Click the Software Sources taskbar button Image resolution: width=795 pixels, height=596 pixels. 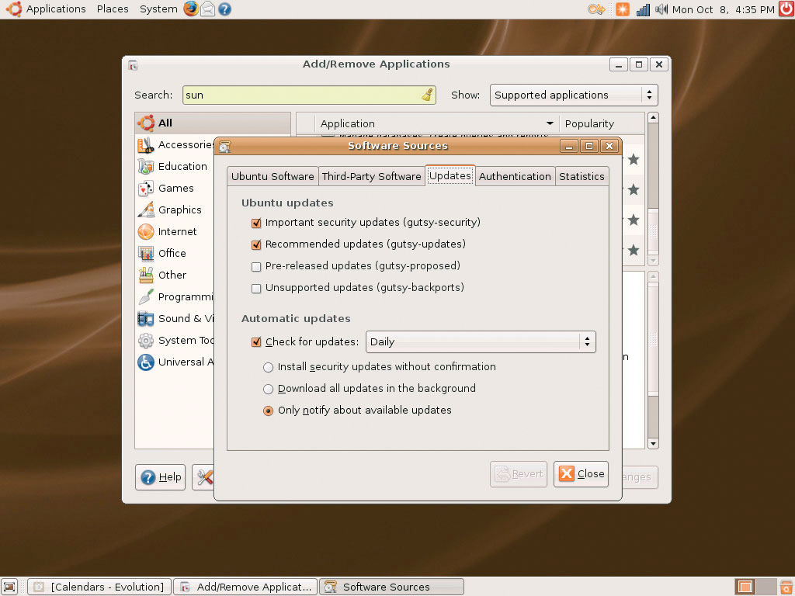pos(391,587)
